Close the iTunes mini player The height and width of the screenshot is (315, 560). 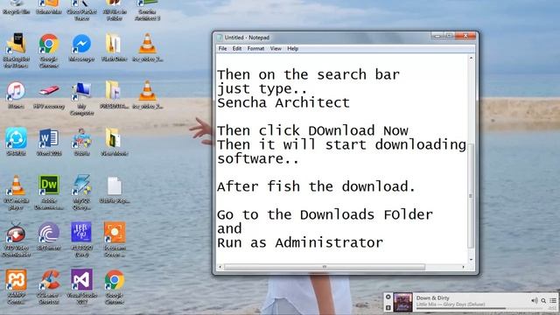(388, 297)
